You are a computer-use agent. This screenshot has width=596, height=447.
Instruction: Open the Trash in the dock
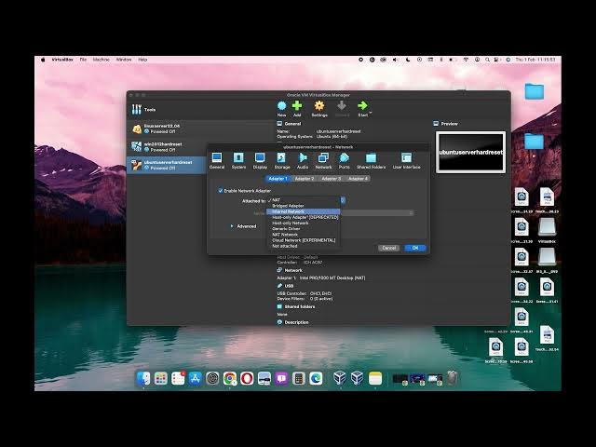point(452,378)
